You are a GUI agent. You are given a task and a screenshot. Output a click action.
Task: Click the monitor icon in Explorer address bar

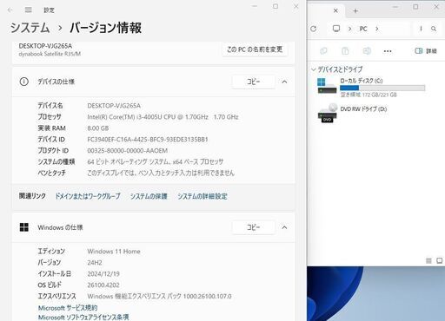(336, 29)
